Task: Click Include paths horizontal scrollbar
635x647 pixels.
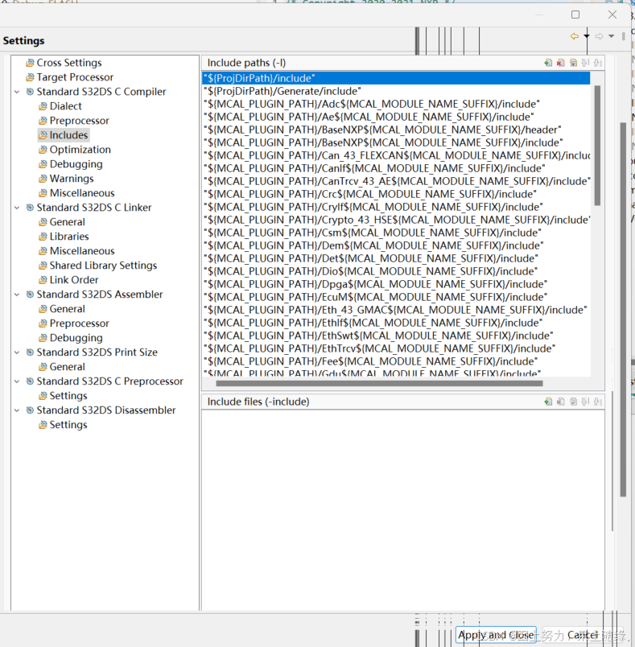Action: [379, 383]
